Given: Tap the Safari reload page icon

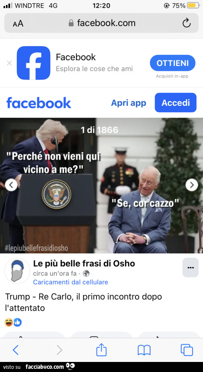Looking at the screenshot, I should click(x=187, y=23).
